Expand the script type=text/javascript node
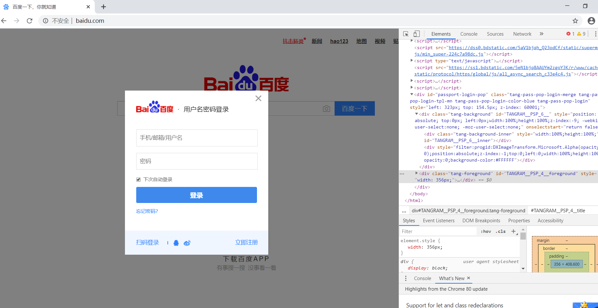598x308 pixels. point(412,60)
